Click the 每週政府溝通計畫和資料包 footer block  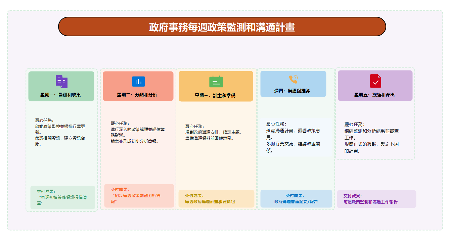(215, 199)
